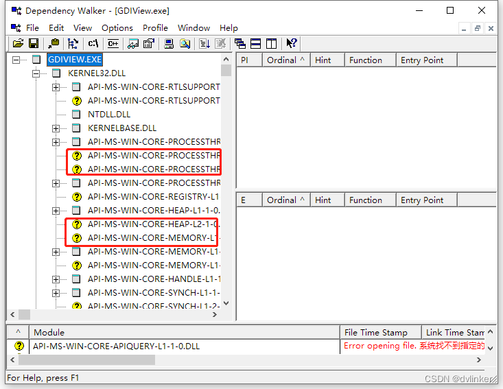503x389 pixels.
Task: Click the module list scroll-down arrow
Action: (x=491, y=348)
